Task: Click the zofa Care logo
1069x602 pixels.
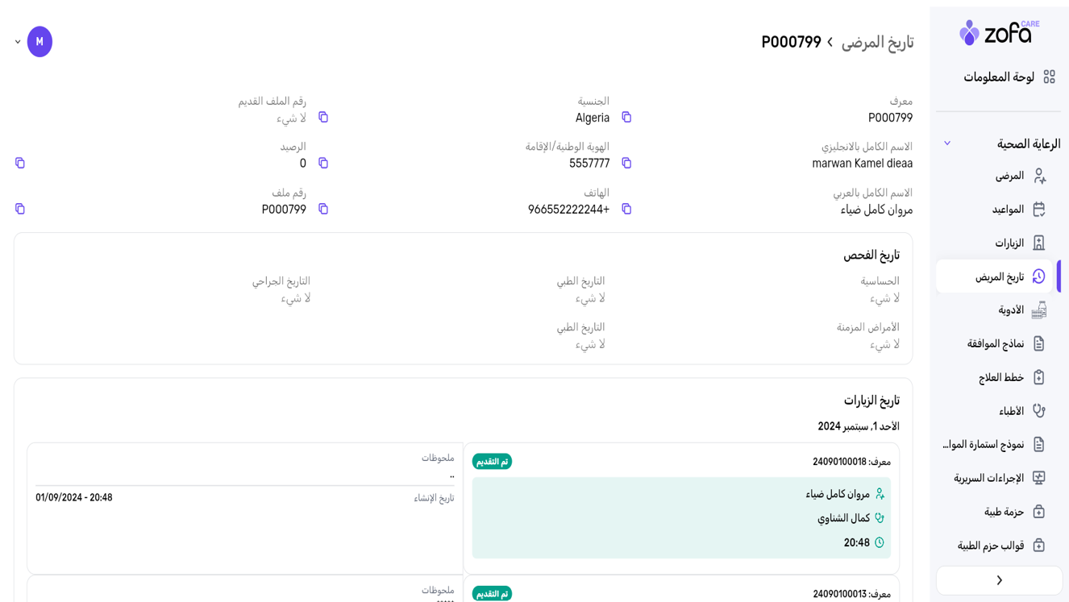Action: point(999,33)
